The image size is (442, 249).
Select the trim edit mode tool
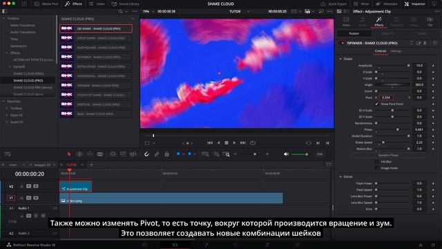tap(79, 154)
